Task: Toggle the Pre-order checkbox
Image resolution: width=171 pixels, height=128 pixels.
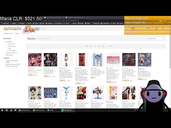Action: (7, 44)
